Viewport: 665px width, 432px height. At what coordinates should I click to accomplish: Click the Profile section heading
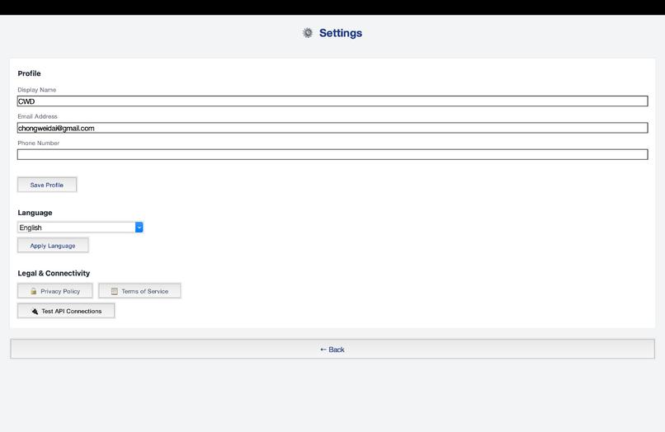tap(29, 73)
